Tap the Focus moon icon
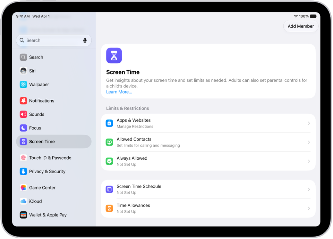The image size is (333, 239). (23, 128)
